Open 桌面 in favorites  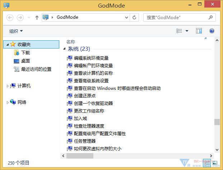[x=25, y=61]
